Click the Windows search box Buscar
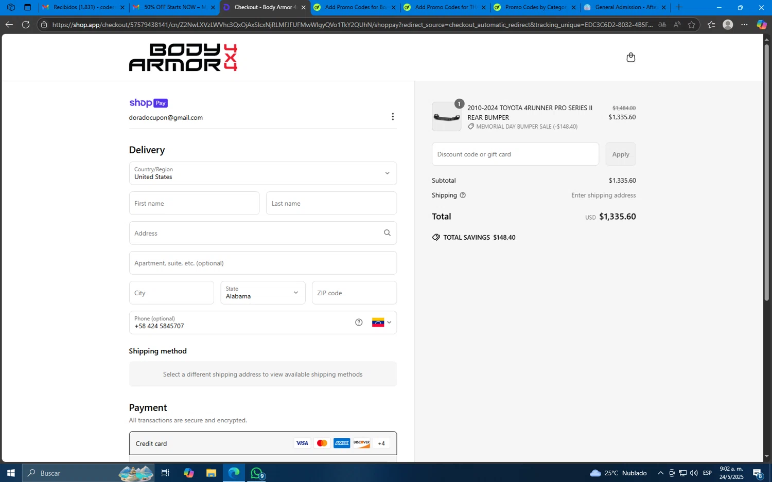772x482 pixels. 87,473
